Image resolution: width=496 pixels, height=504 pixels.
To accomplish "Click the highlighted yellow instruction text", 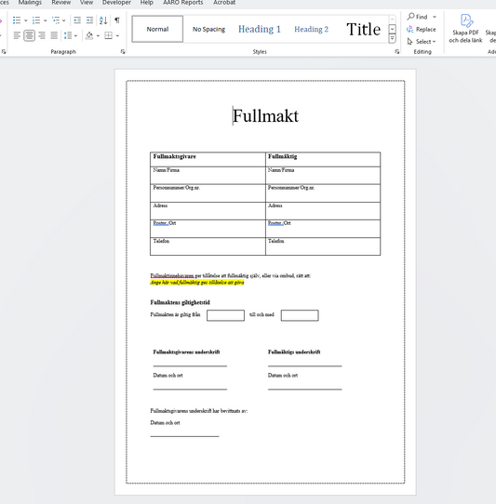I will tap(197, 282).
